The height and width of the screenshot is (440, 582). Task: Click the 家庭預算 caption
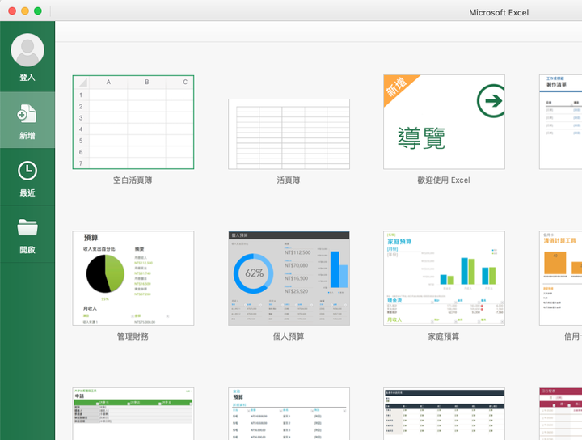point(444,336)
